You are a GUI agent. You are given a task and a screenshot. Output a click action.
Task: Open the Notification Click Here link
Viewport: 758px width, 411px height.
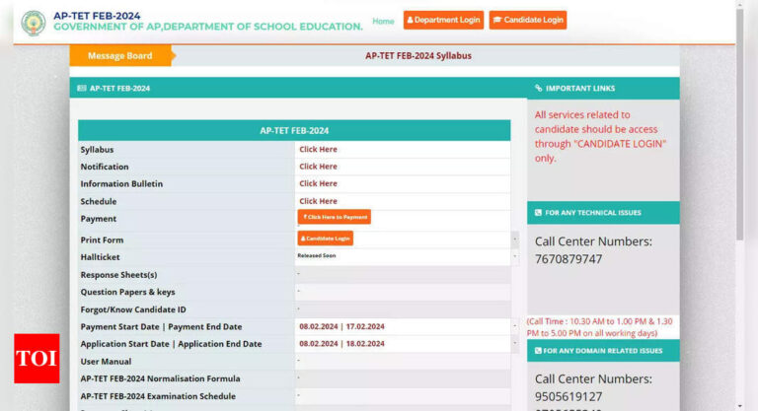pos(318,167)
